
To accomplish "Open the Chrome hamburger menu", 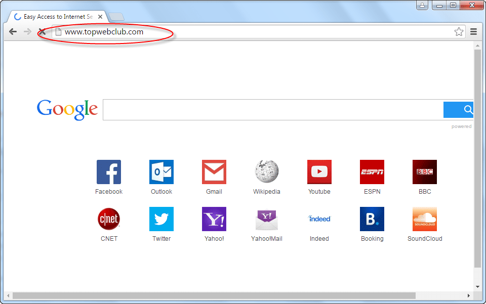I will coord(474,31).
